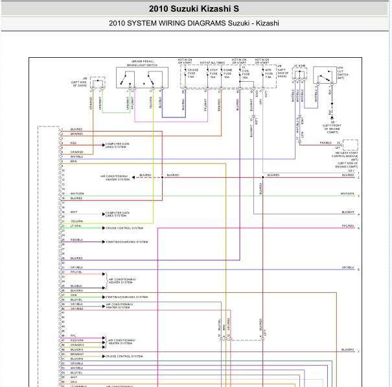Click 'STARTING/CHARGING SYSTEM' beside the pin 37 GRN wire
This screenshot has width=392, height=387.
coord(127,297)
